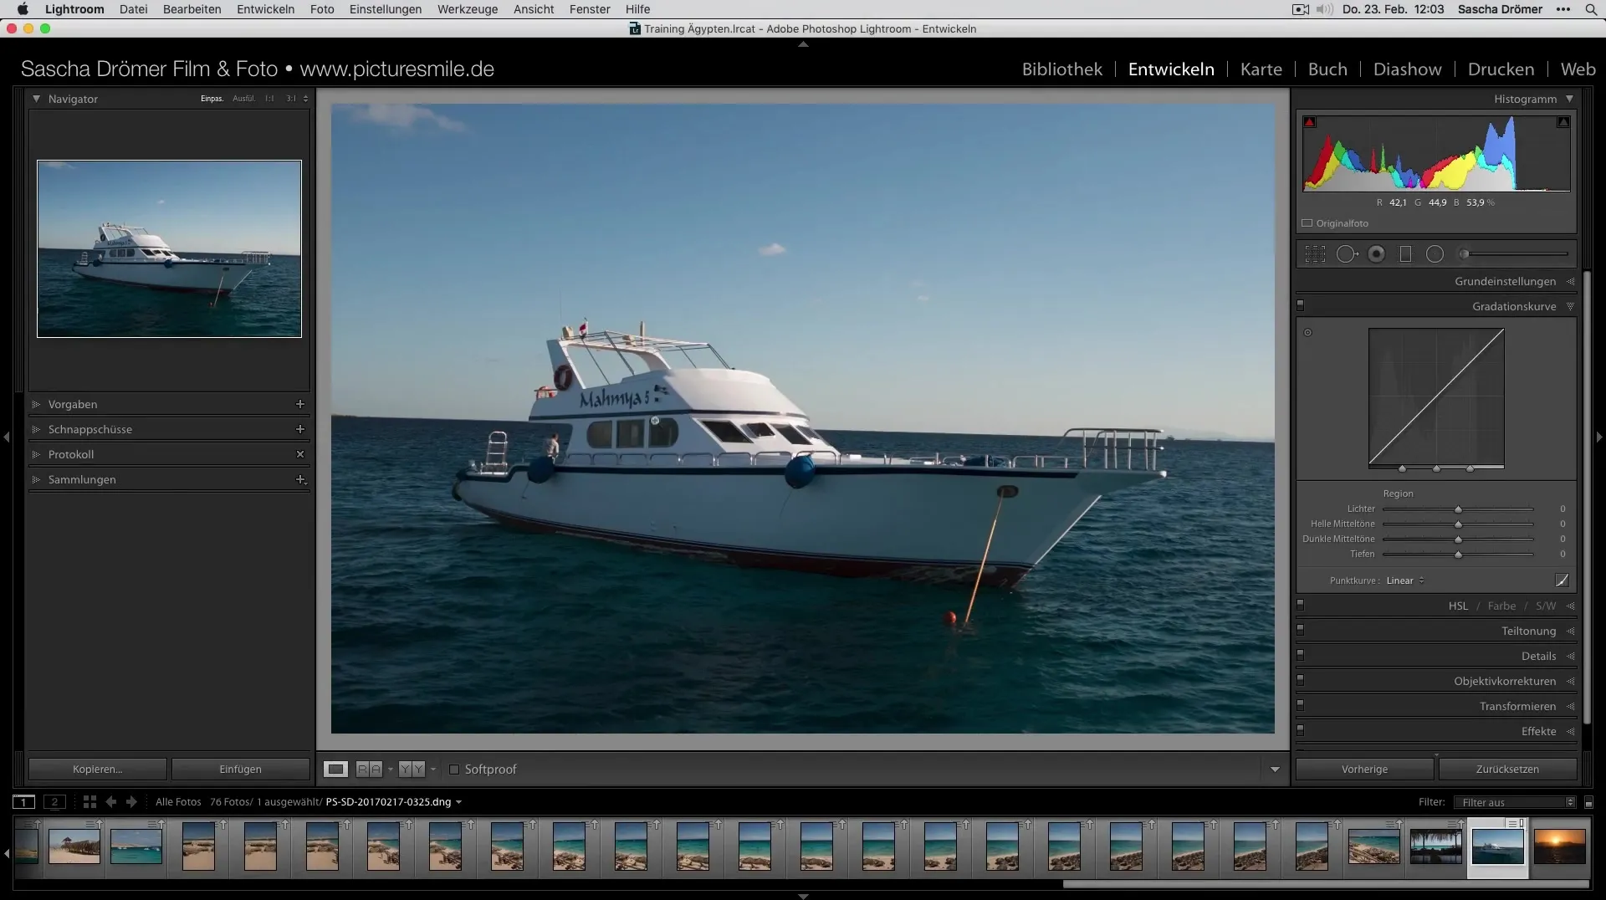The height and width of the screenshot is (900, 1606).
Task: Open the Filter aus dropdown
Action: click(x=1515, y=802)
